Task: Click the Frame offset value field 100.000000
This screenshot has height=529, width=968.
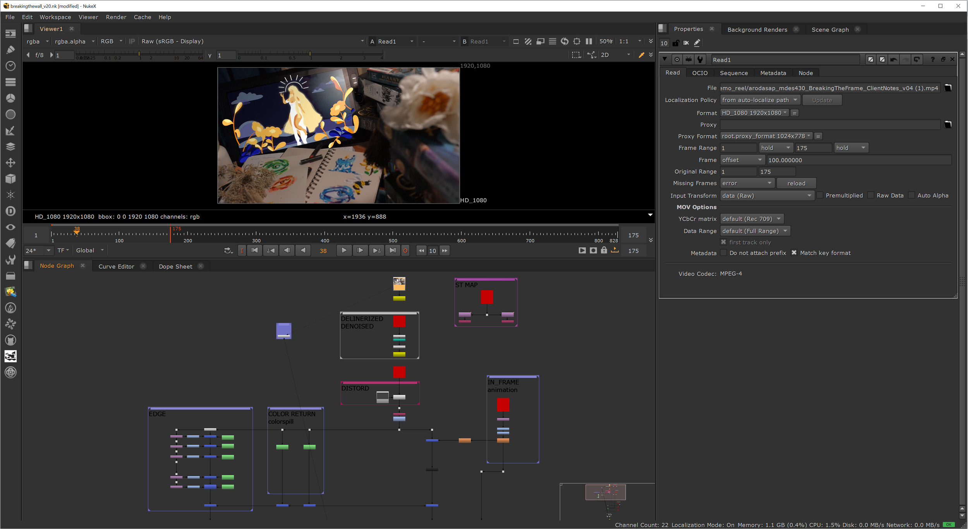Action: coord(859,160)
